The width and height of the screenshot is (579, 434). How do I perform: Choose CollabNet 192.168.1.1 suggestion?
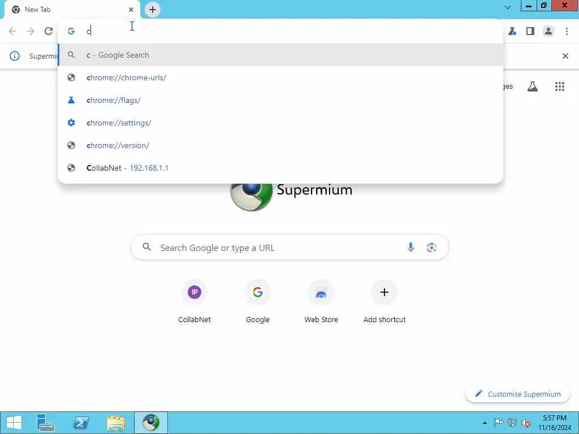pos(280,168)
